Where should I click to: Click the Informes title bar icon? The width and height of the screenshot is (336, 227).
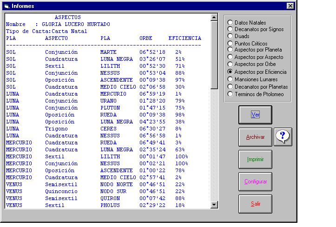tap(6, 6)
